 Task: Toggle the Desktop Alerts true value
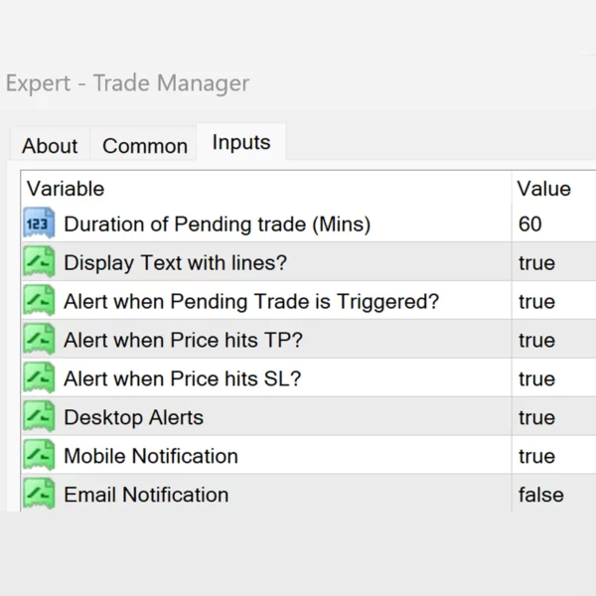(536, 417)
